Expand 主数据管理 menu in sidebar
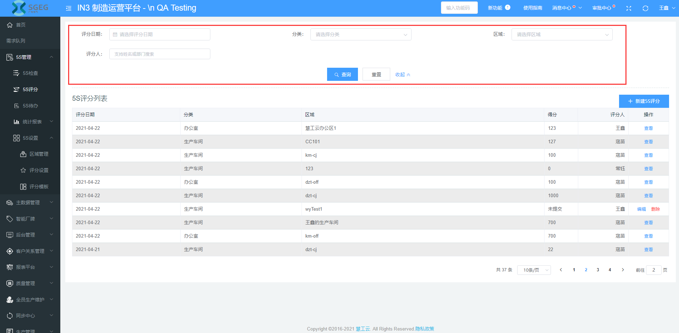Image resolution: width=679 pixels, height=333 pixels. [28, 202]
